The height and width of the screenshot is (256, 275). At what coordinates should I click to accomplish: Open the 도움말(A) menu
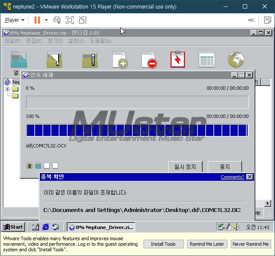point(100,41)
